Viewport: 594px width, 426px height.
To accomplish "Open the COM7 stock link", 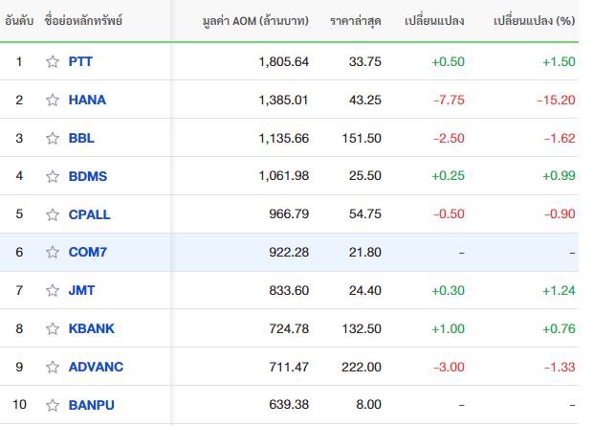I will click(87, 252).
